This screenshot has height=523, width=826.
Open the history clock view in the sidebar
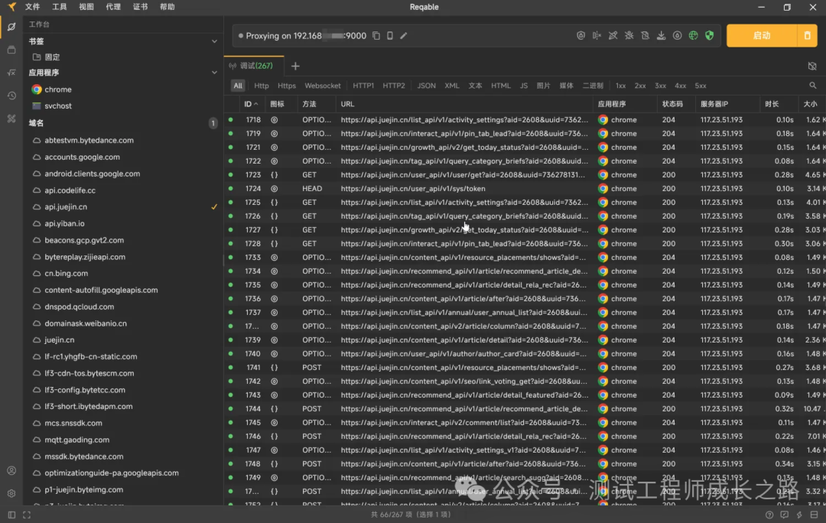tap(11, 96)
